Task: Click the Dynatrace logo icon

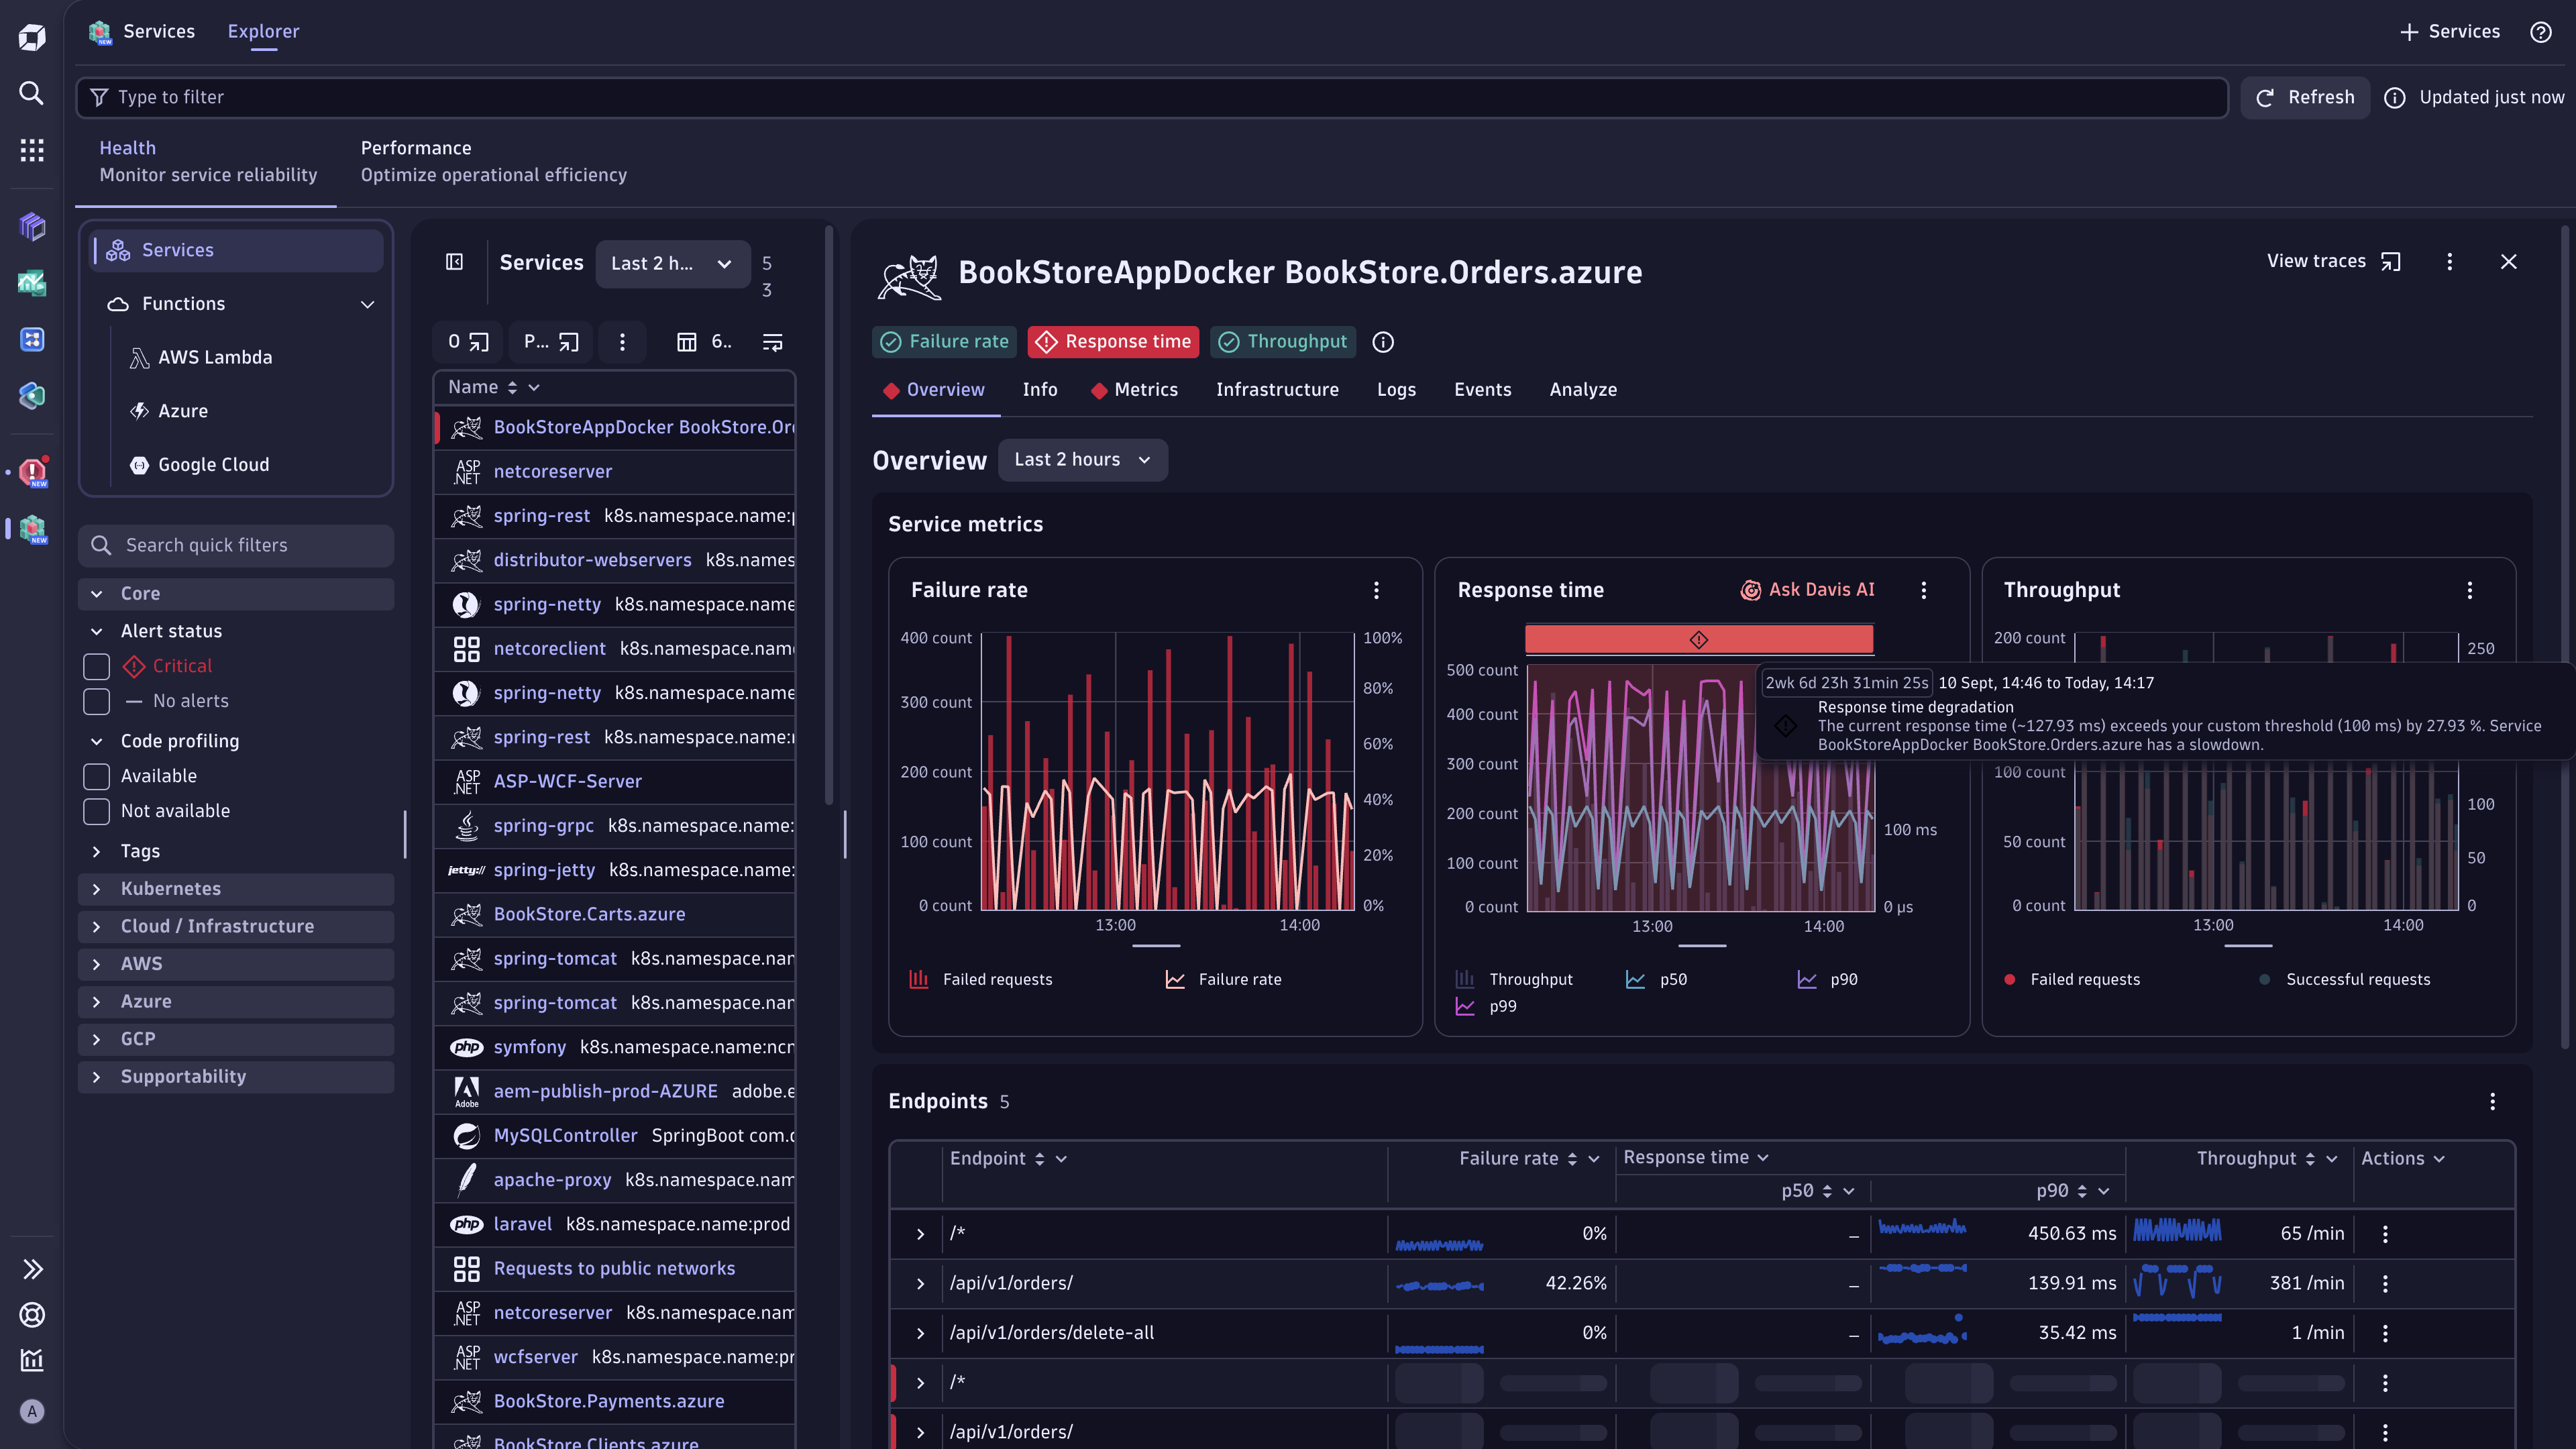Action: (32, 38)
